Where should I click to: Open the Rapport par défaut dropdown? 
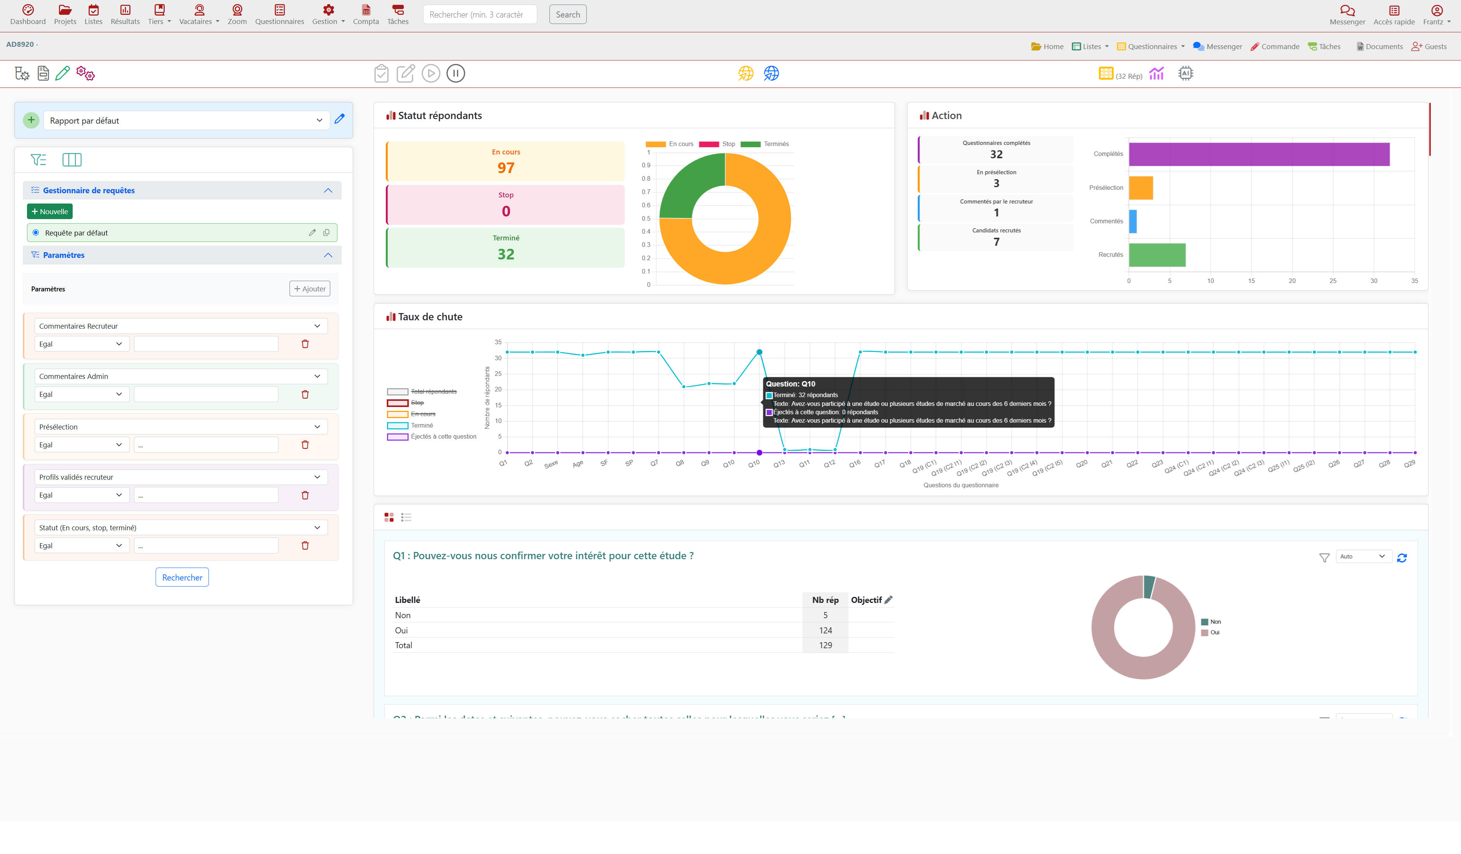[186, 121]
